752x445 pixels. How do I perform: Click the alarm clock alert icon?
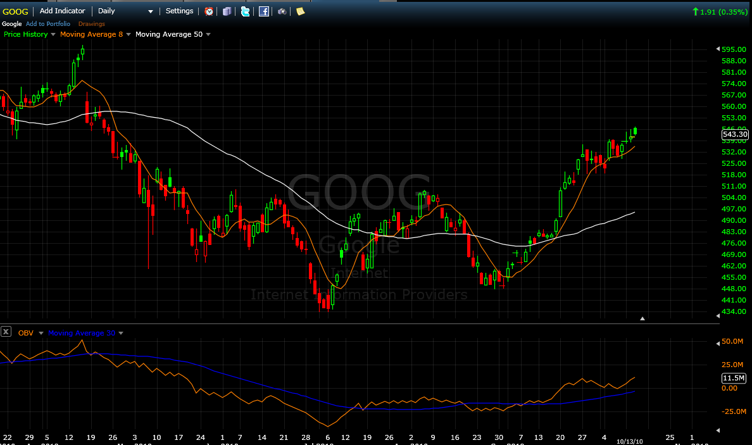(209, 11)
